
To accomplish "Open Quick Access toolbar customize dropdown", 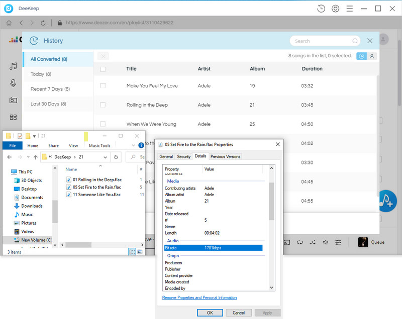I will [34, 136].
